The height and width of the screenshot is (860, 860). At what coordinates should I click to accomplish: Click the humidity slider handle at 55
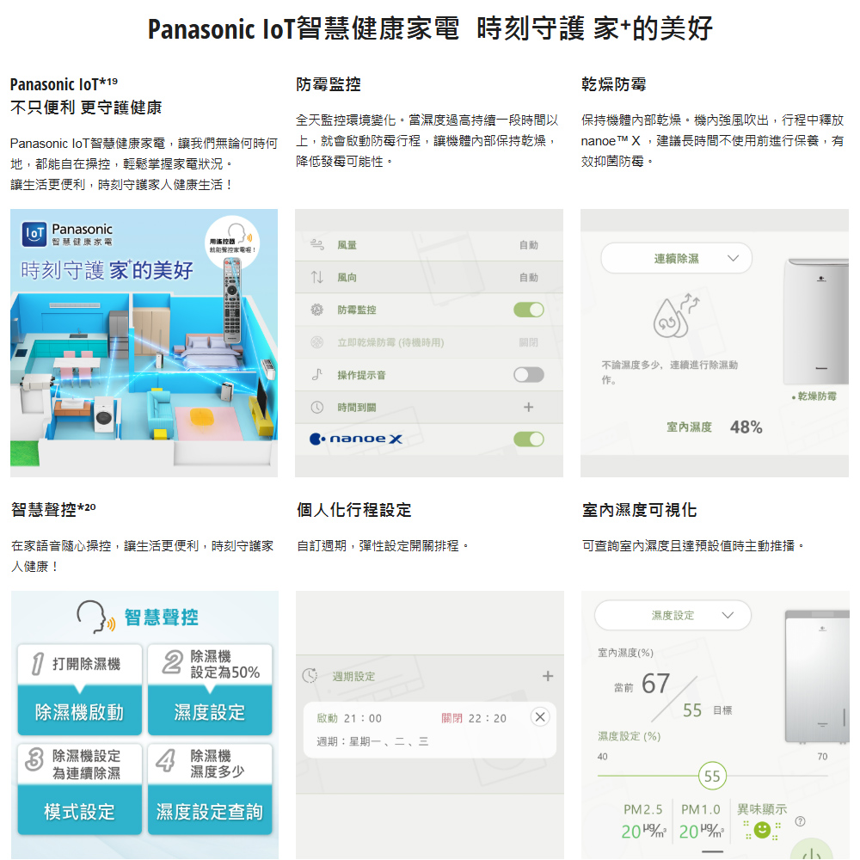tap(712, 776)
